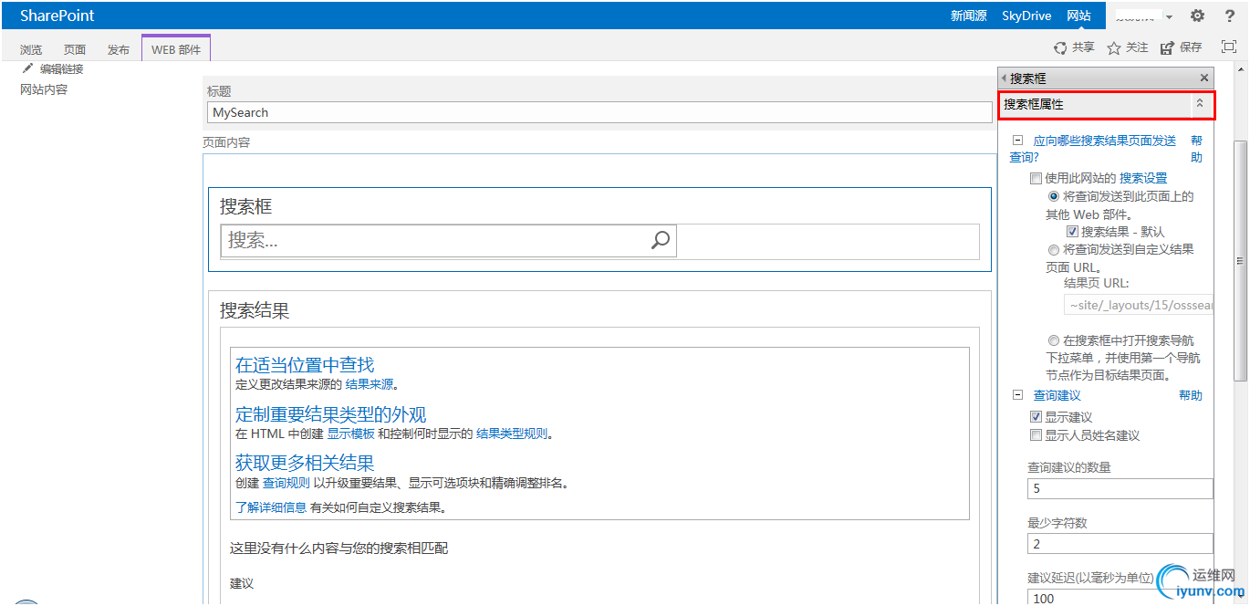Collapse the 查询建议 section
The height and width of the screenshot is (606, 1250).
click(1017, 395)
